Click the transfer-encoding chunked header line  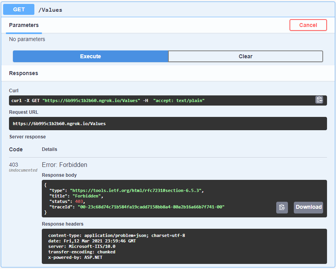pyautogui.click(x=82, y=252)
